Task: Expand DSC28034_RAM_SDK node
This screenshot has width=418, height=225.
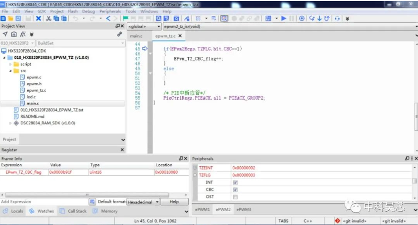Action: 10,123
